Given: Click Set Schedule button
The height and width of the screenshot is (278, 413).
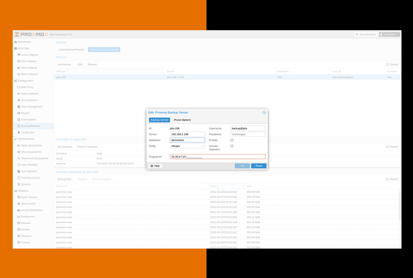Looking at the screenshot, I should (x=65, y=147).
